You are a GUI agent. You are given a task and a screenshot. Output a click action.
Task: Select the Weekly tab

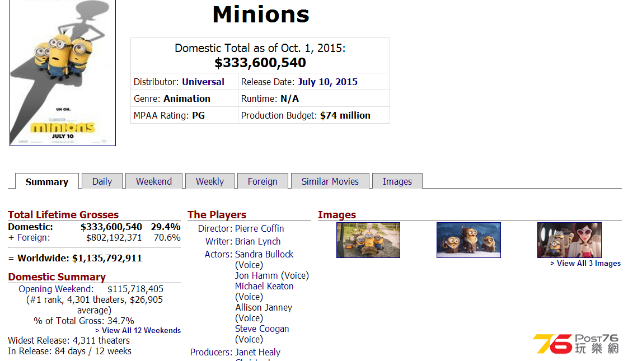pyautogui.click(x=210, y=181)
